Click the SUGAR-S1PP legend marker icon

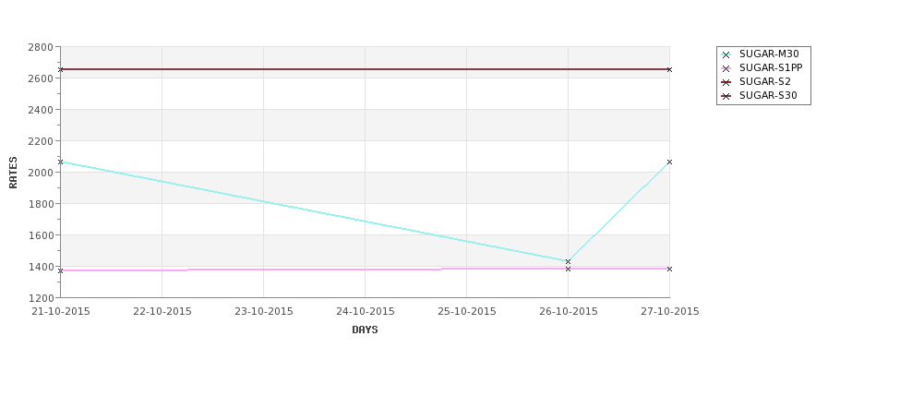726,69
